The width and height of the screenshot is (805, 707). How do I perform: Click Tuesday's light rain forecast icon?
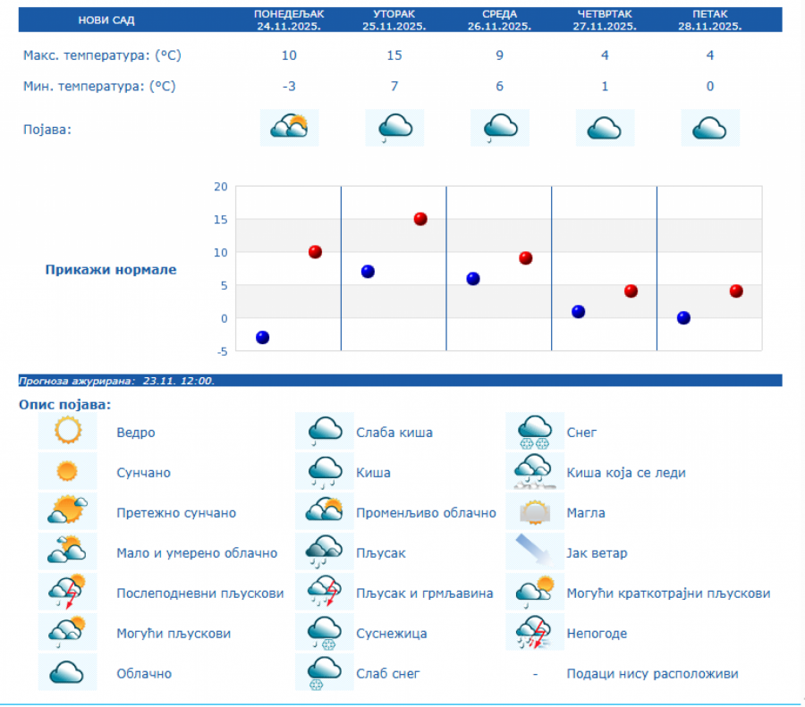click(394, 128)
